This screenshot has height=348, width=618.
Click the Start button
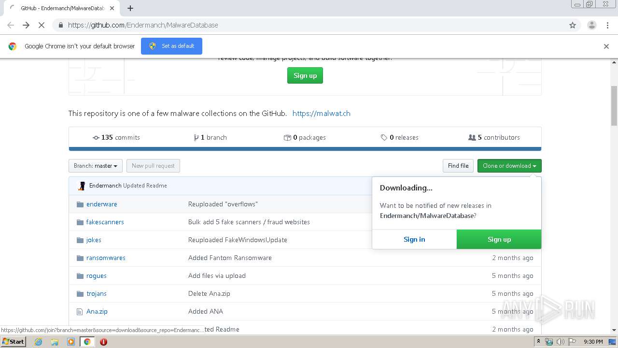[x=14, y=342]
